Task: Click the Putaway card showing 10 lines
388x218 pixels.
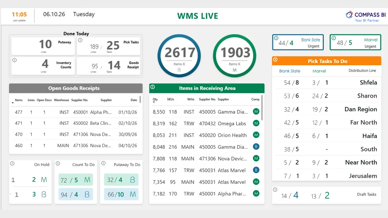Action: pos(43,46)
